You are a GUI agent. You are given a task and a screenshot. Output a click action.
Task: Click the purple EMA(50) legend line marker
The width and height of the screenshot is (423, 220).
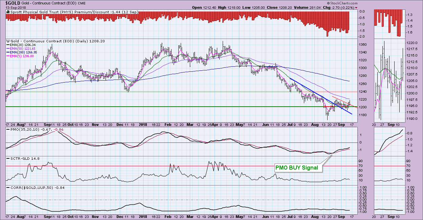click(7, 49)
